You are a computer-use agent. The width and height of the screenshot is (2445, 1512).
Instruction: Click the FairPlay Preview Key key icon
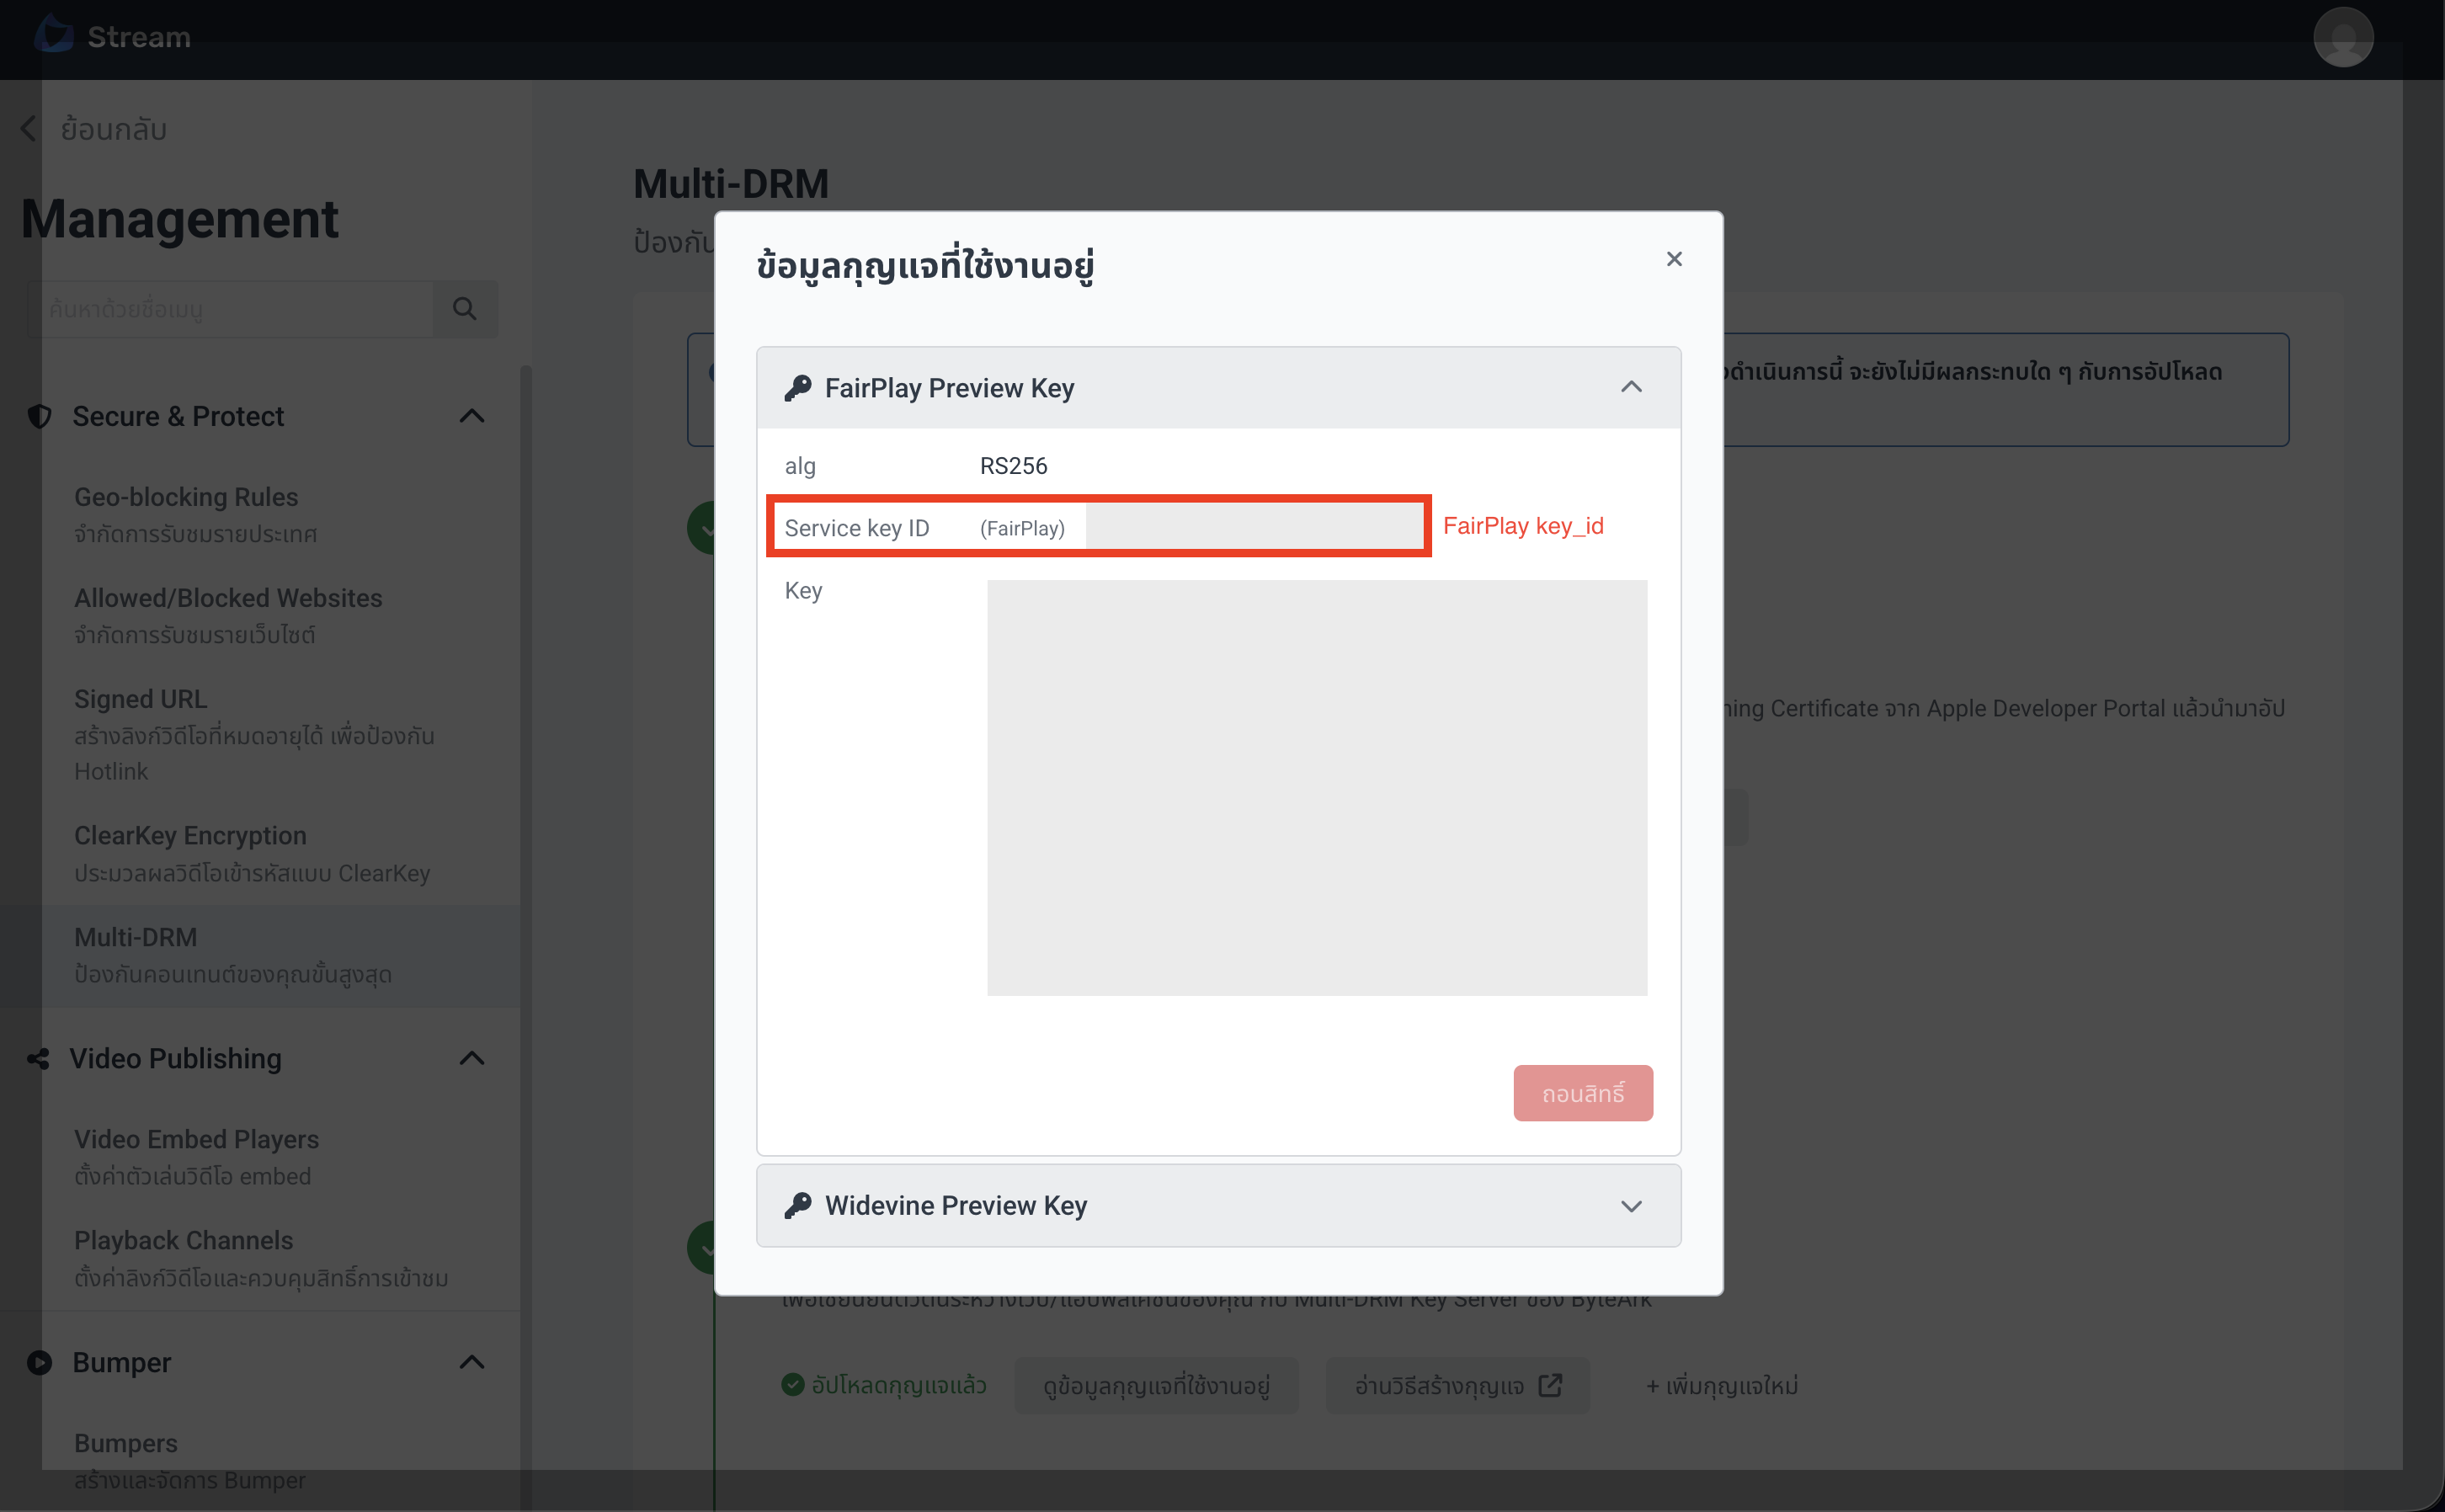click(798, 388)
